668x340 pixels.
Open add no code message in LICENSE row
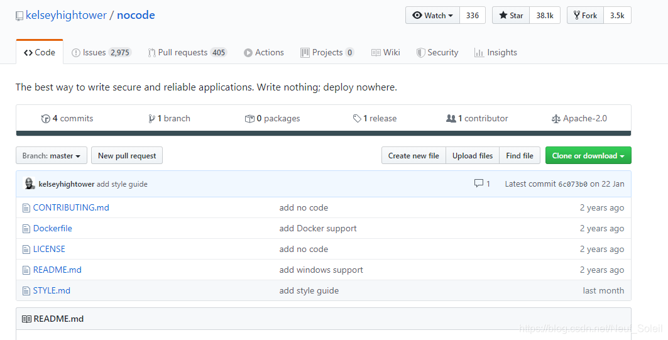click(x=304, y=249)
